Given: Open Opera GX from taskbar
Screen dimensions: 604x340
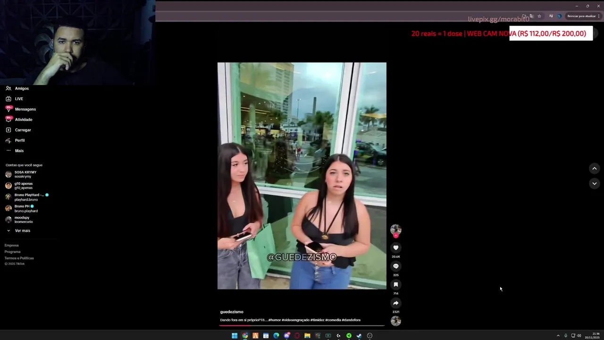Looking at the screenshot, I should pyautogui.click(x=297, y=336).
